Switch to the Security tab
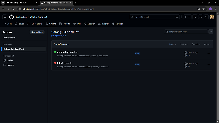Screen dimensions: 219x123 [x=89, y=24]
